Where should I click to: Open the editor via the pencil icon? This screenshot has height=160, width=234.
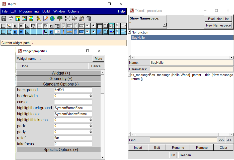click(x=46, y=18)
